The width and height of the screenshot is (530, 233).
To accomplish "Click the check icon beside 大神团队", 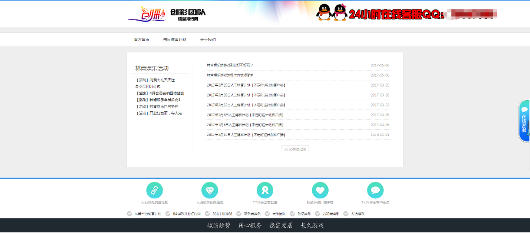I will point(267,214).
